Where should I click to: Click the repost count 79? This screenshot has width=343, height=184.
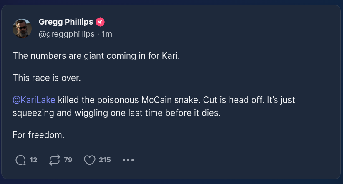click(x=68, y=160)
